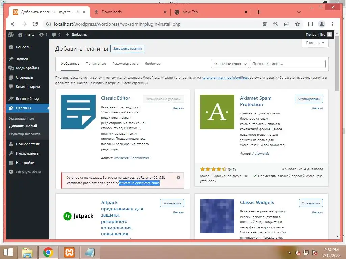Viewport: 346px width, 259px height.
Task: Go to Установленные plugins submenu
Action: pyautogui.click(x=21, y=118)
